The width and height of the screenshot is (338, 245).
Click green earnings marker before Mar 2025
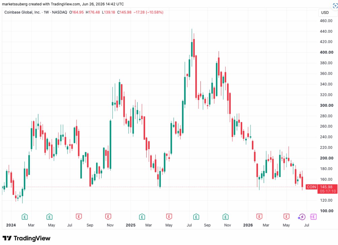click(x=142, y=216)
